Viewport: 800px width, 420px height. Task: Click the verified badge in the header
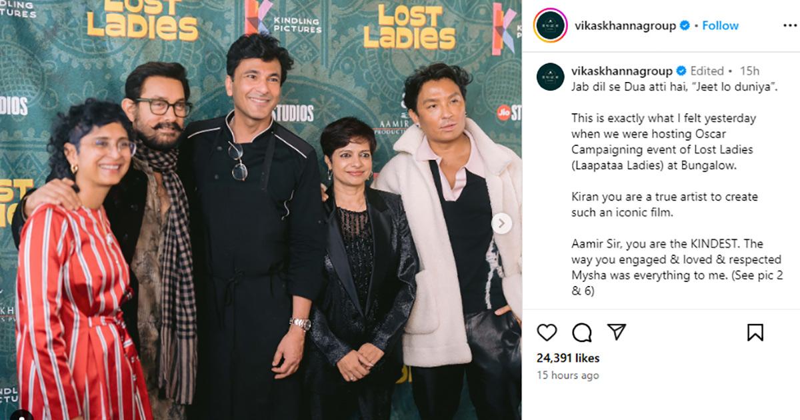click(x=684, y=26)
